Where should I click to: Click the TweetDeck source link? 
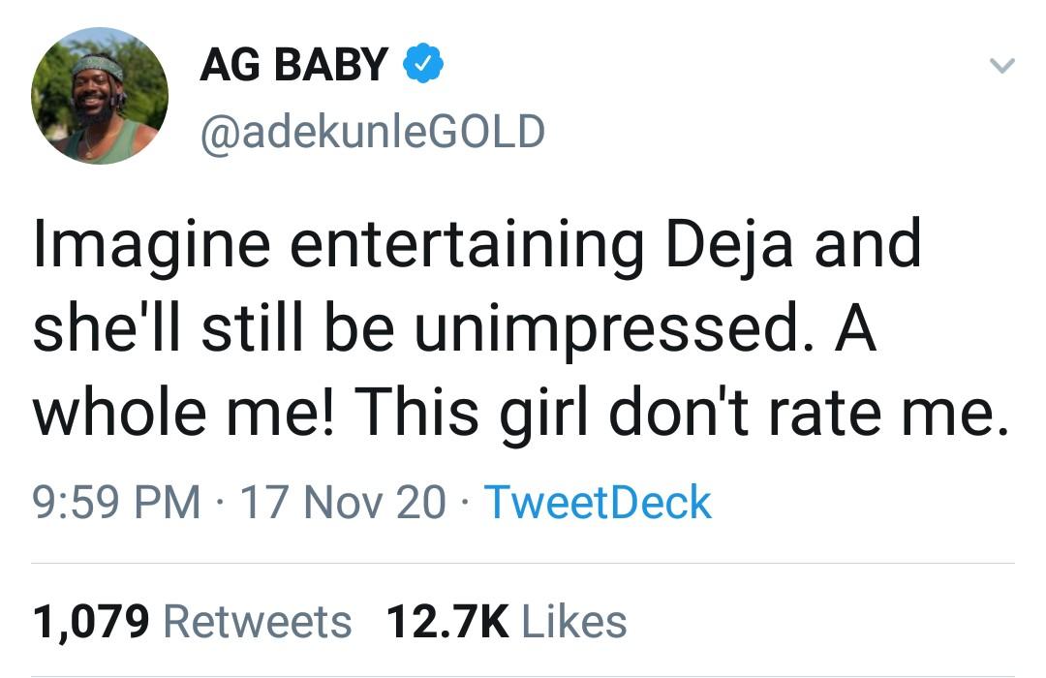(x=597, y=503)
